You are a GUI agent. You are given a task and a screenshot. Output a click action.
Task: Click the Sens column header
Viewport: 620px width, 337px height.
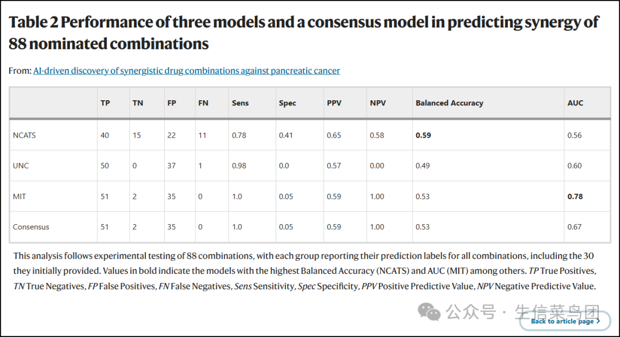(x=240, y=103)
